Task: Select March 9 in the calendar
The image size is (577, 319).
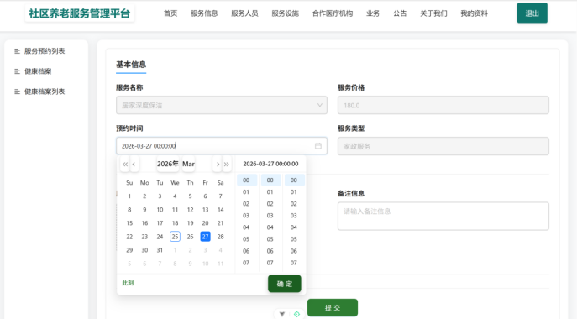Action: (144, 210)
